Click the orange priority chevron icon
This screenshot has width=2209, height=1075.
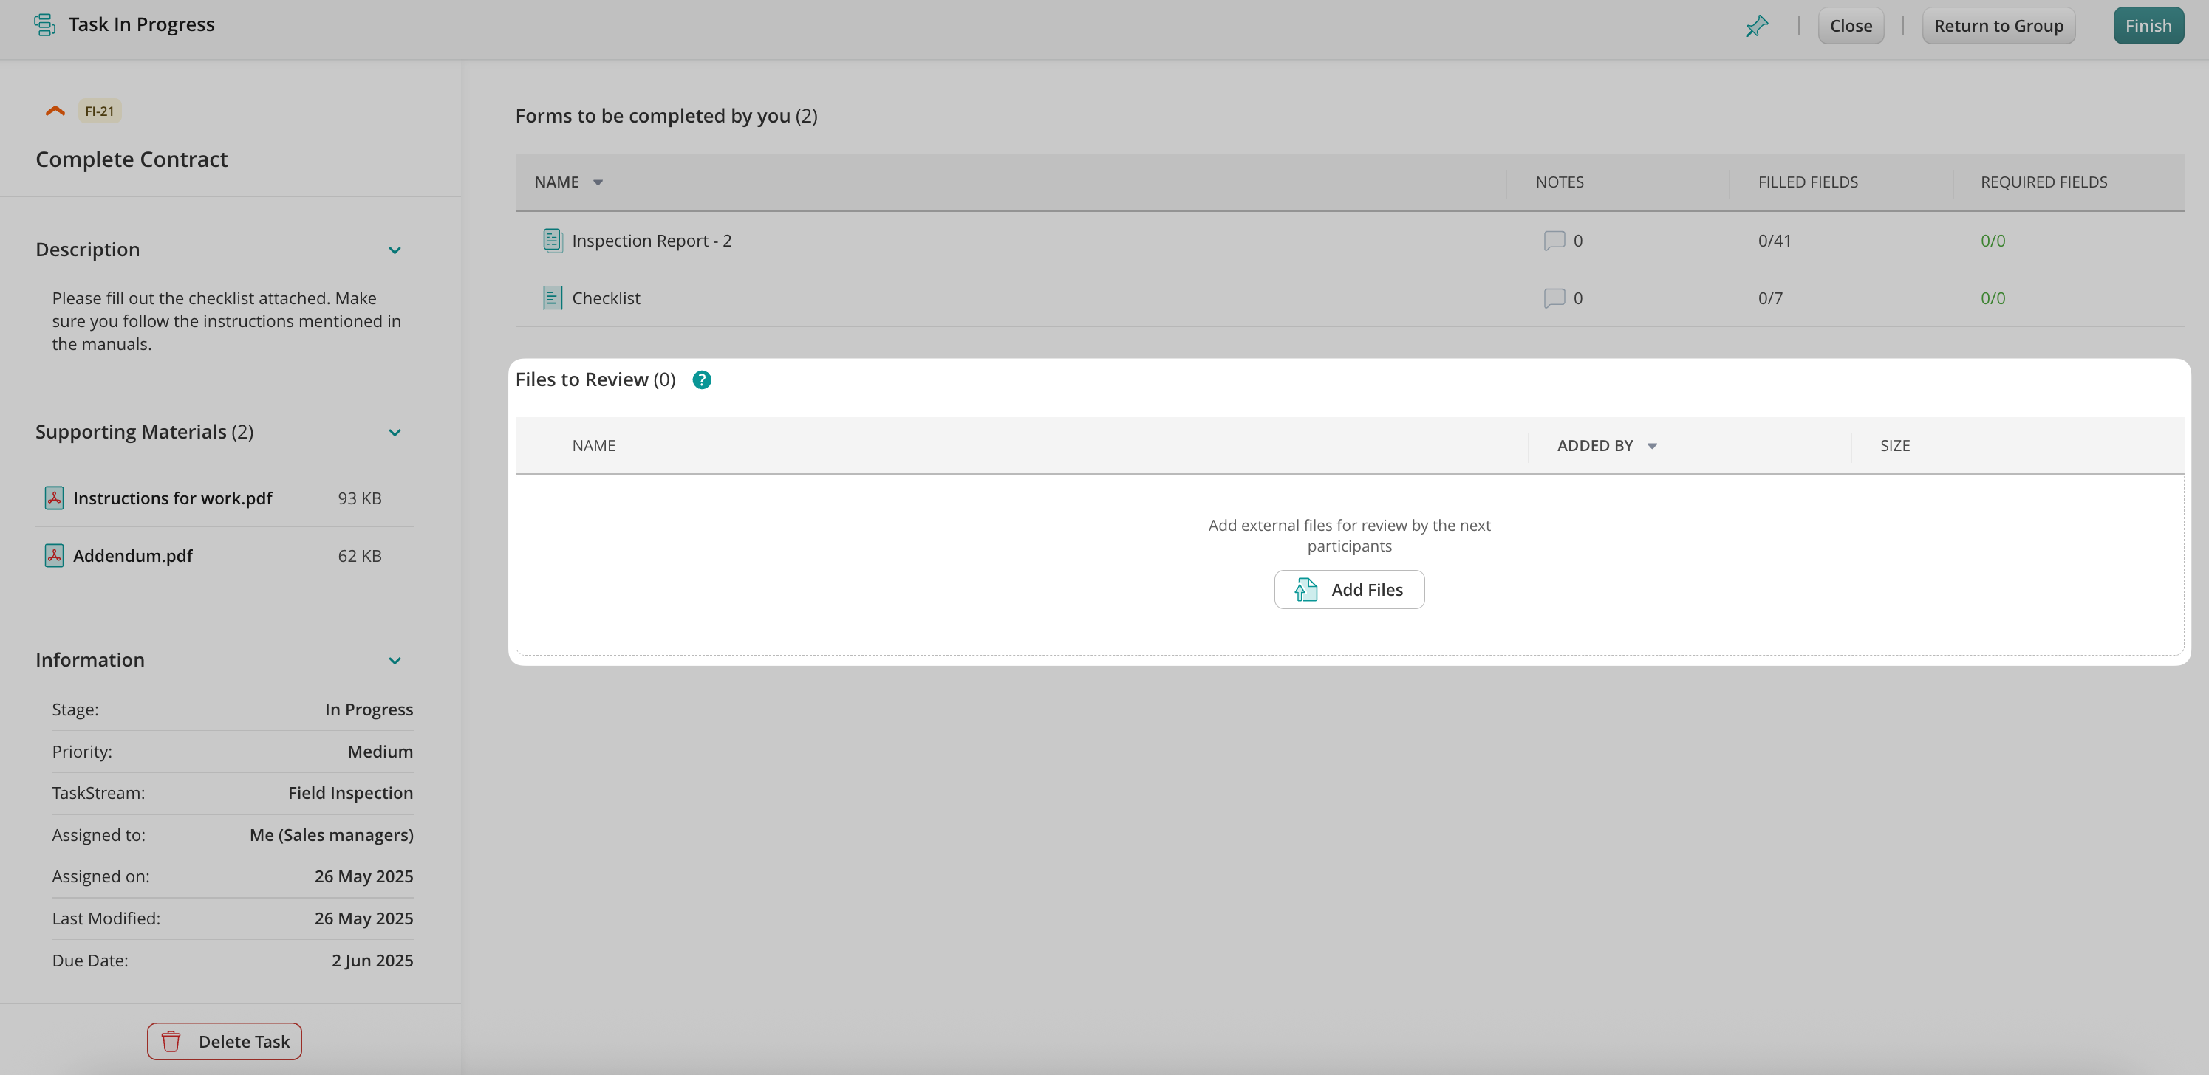tap(55, 111)
